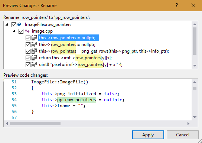Click the C++ file icon beside image.cpp
The height and width of the screenshot is (143, 202).
[x=27, y=31]
